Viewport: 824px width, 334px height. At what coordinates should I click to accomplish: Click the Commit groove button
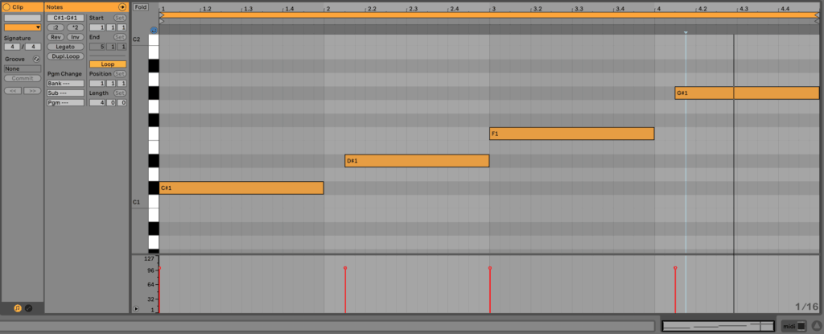point(23,78)
